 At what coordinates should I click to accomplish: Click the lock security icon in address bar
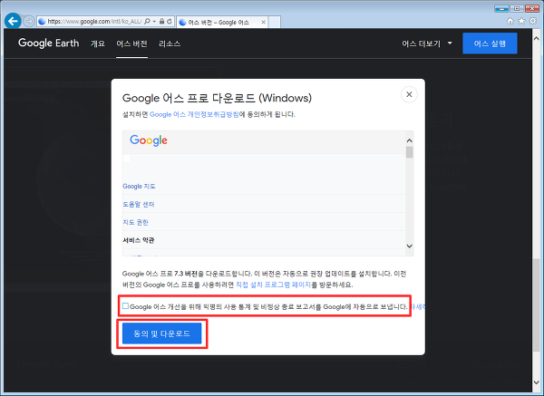(161, 22)
